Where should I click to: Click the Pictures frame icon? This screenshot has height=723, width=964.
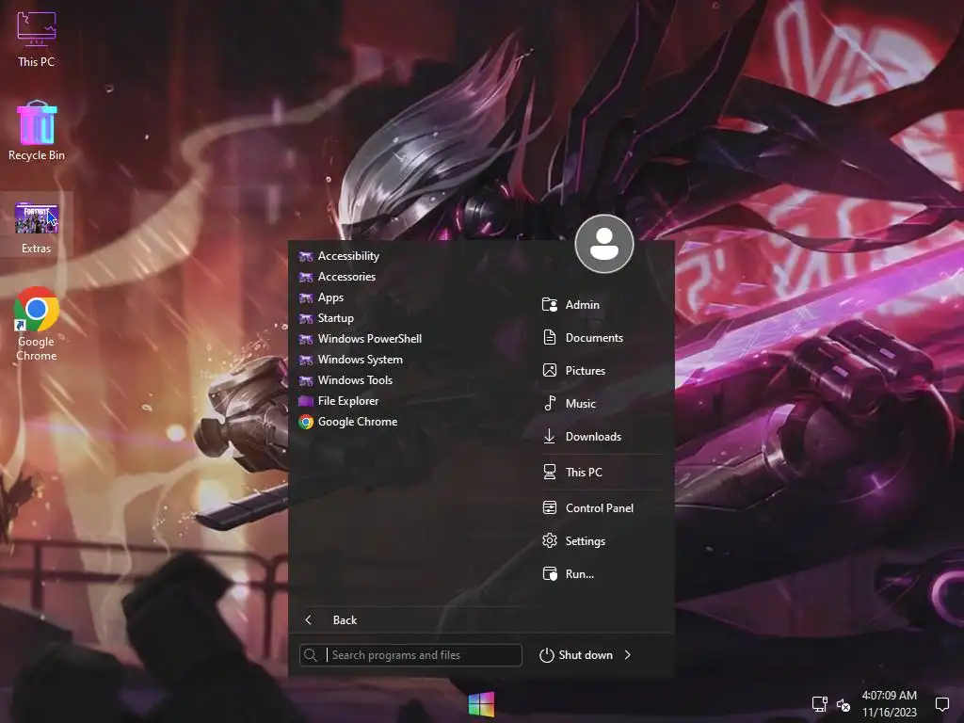coord(550,371)
